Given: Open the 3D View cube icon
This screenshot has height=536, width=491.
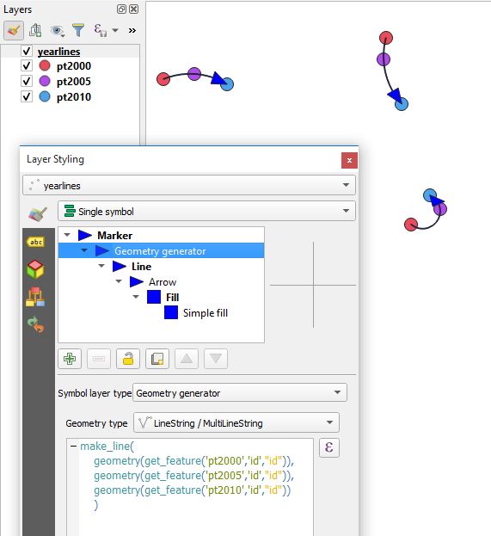Looking at the screenshot, I should coord(35,269).
